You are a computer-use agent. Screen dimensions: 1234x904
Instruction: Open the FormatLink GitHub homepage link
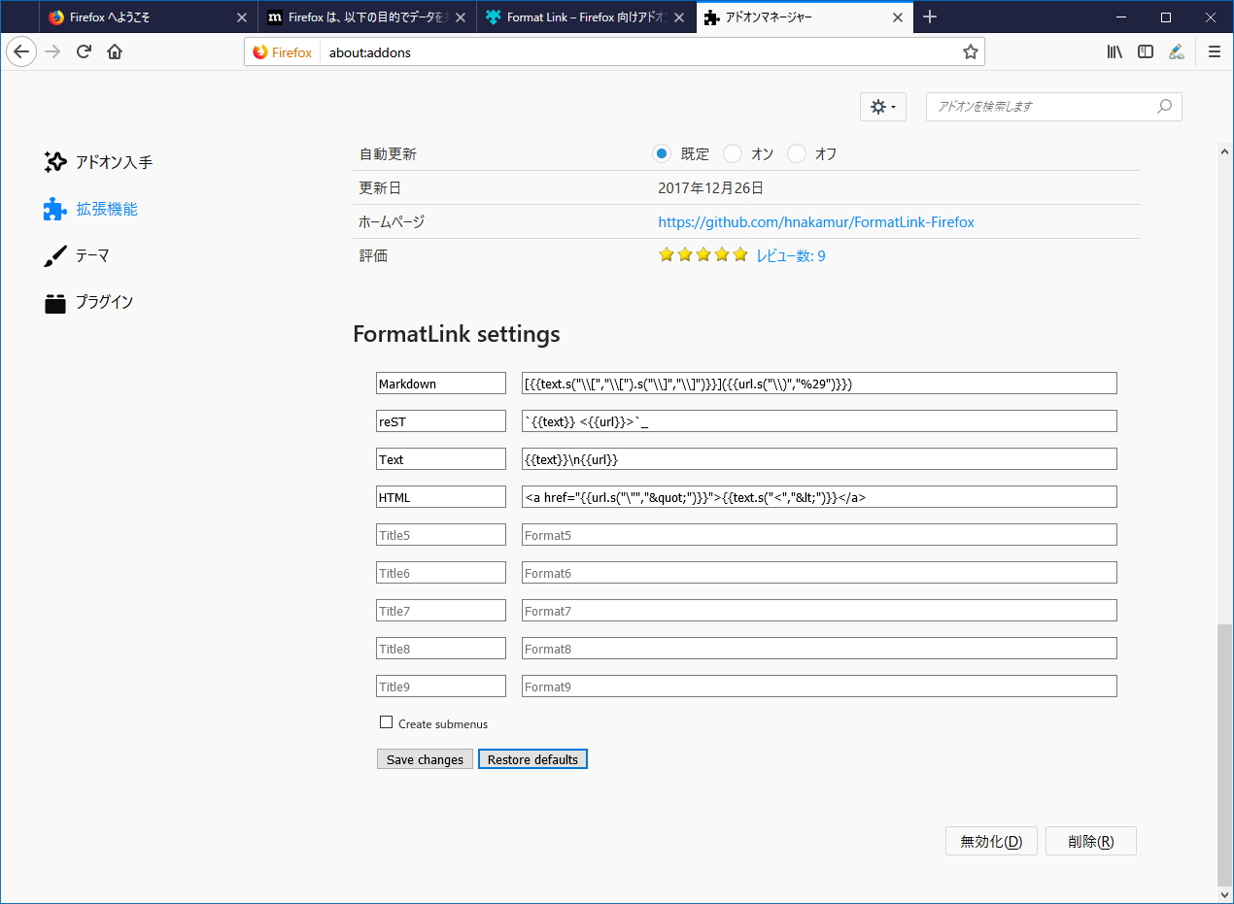click(816, 221)
